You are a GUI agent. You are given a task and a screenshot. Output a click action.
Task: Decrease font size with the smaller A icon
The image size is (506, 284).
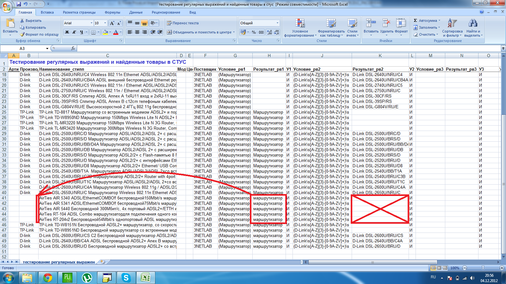coord(119,23)
